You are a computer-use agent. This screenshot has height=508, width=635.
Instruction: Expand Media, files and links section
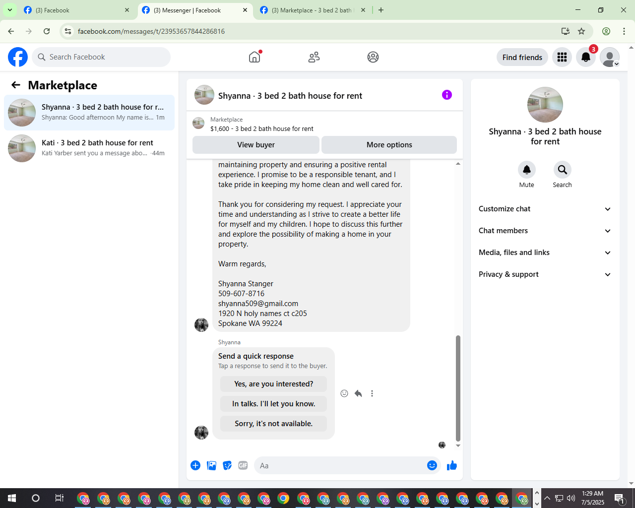[x=545, y=253]
